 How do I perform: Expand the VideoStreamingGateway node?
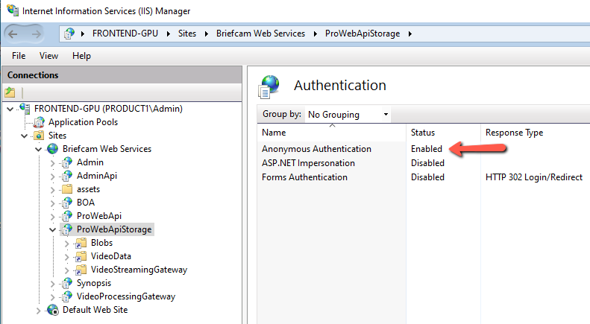66,270
